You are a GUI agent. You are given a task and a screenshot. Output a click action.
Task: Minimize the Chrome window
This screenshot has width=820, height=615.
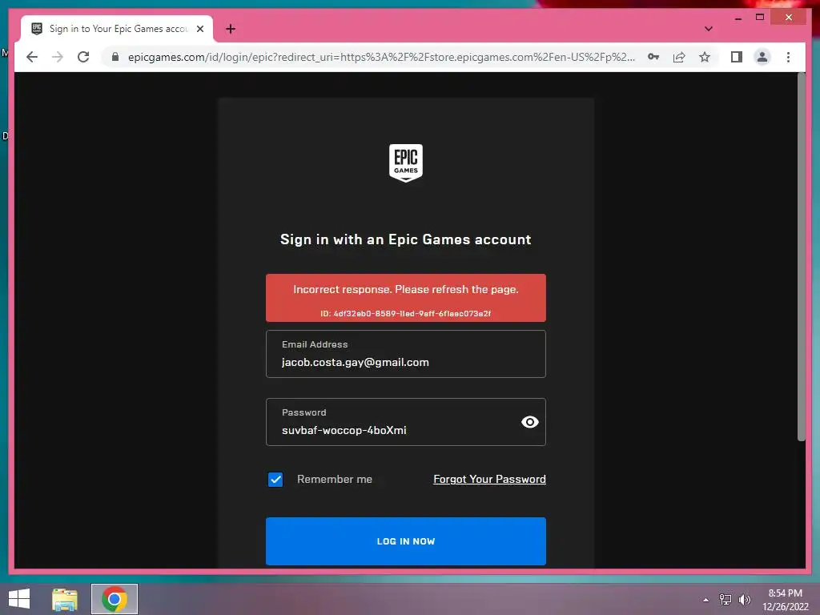(738, 18)
